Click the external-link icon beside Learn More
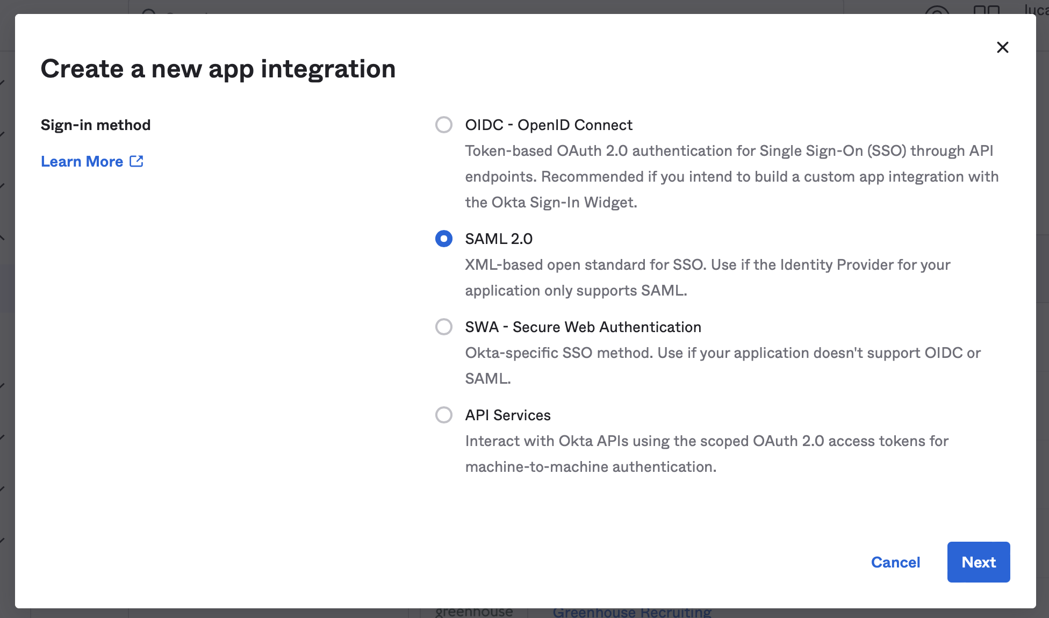 (x=136, y=161)
